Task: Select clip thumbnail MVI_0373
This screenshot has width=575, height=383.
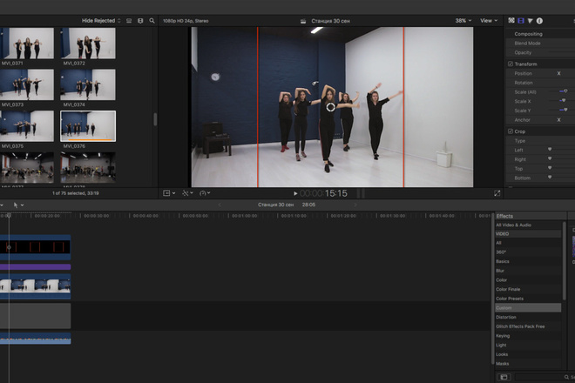Action: (x=27, y=84)
